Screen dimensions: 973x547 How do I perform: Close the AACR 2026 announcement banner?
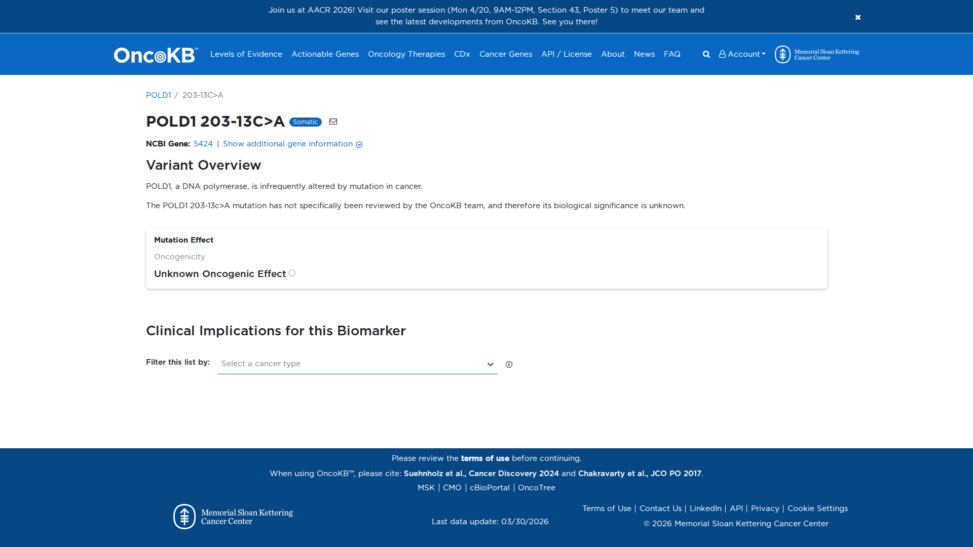click(x=857, y=17)
